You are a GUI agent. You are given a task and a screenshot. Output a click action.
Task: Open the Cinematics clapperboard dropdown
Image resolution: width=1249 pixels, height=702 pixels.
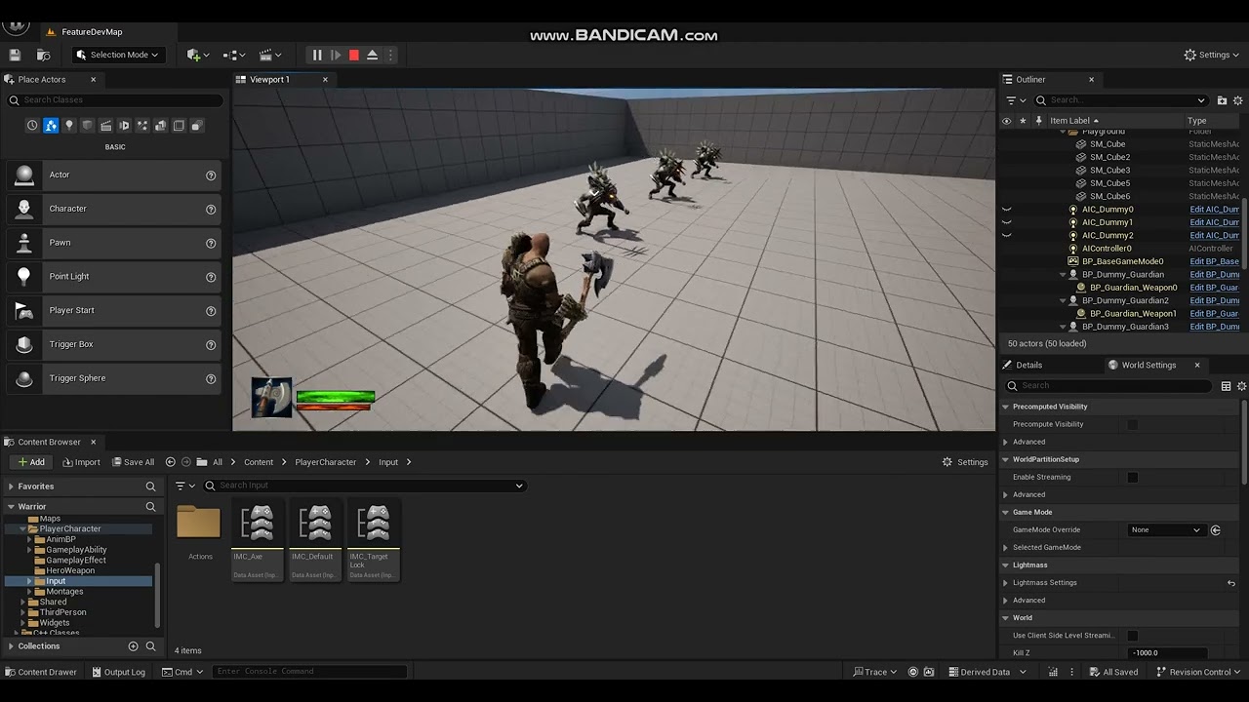[268, 55]
